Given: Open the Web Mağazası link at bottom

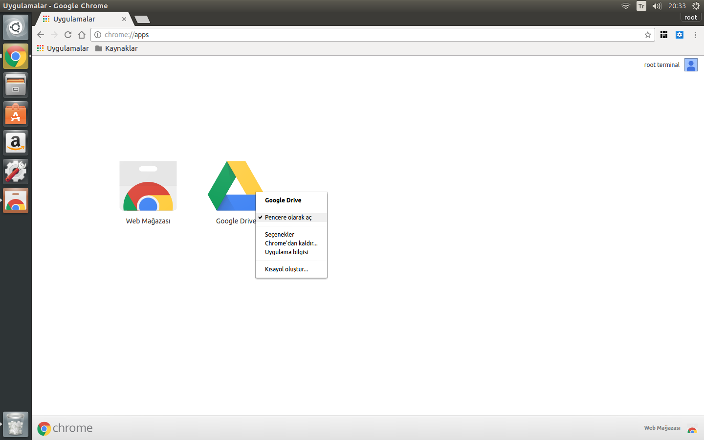Looking at the screenshot, I should click(662, 428).
